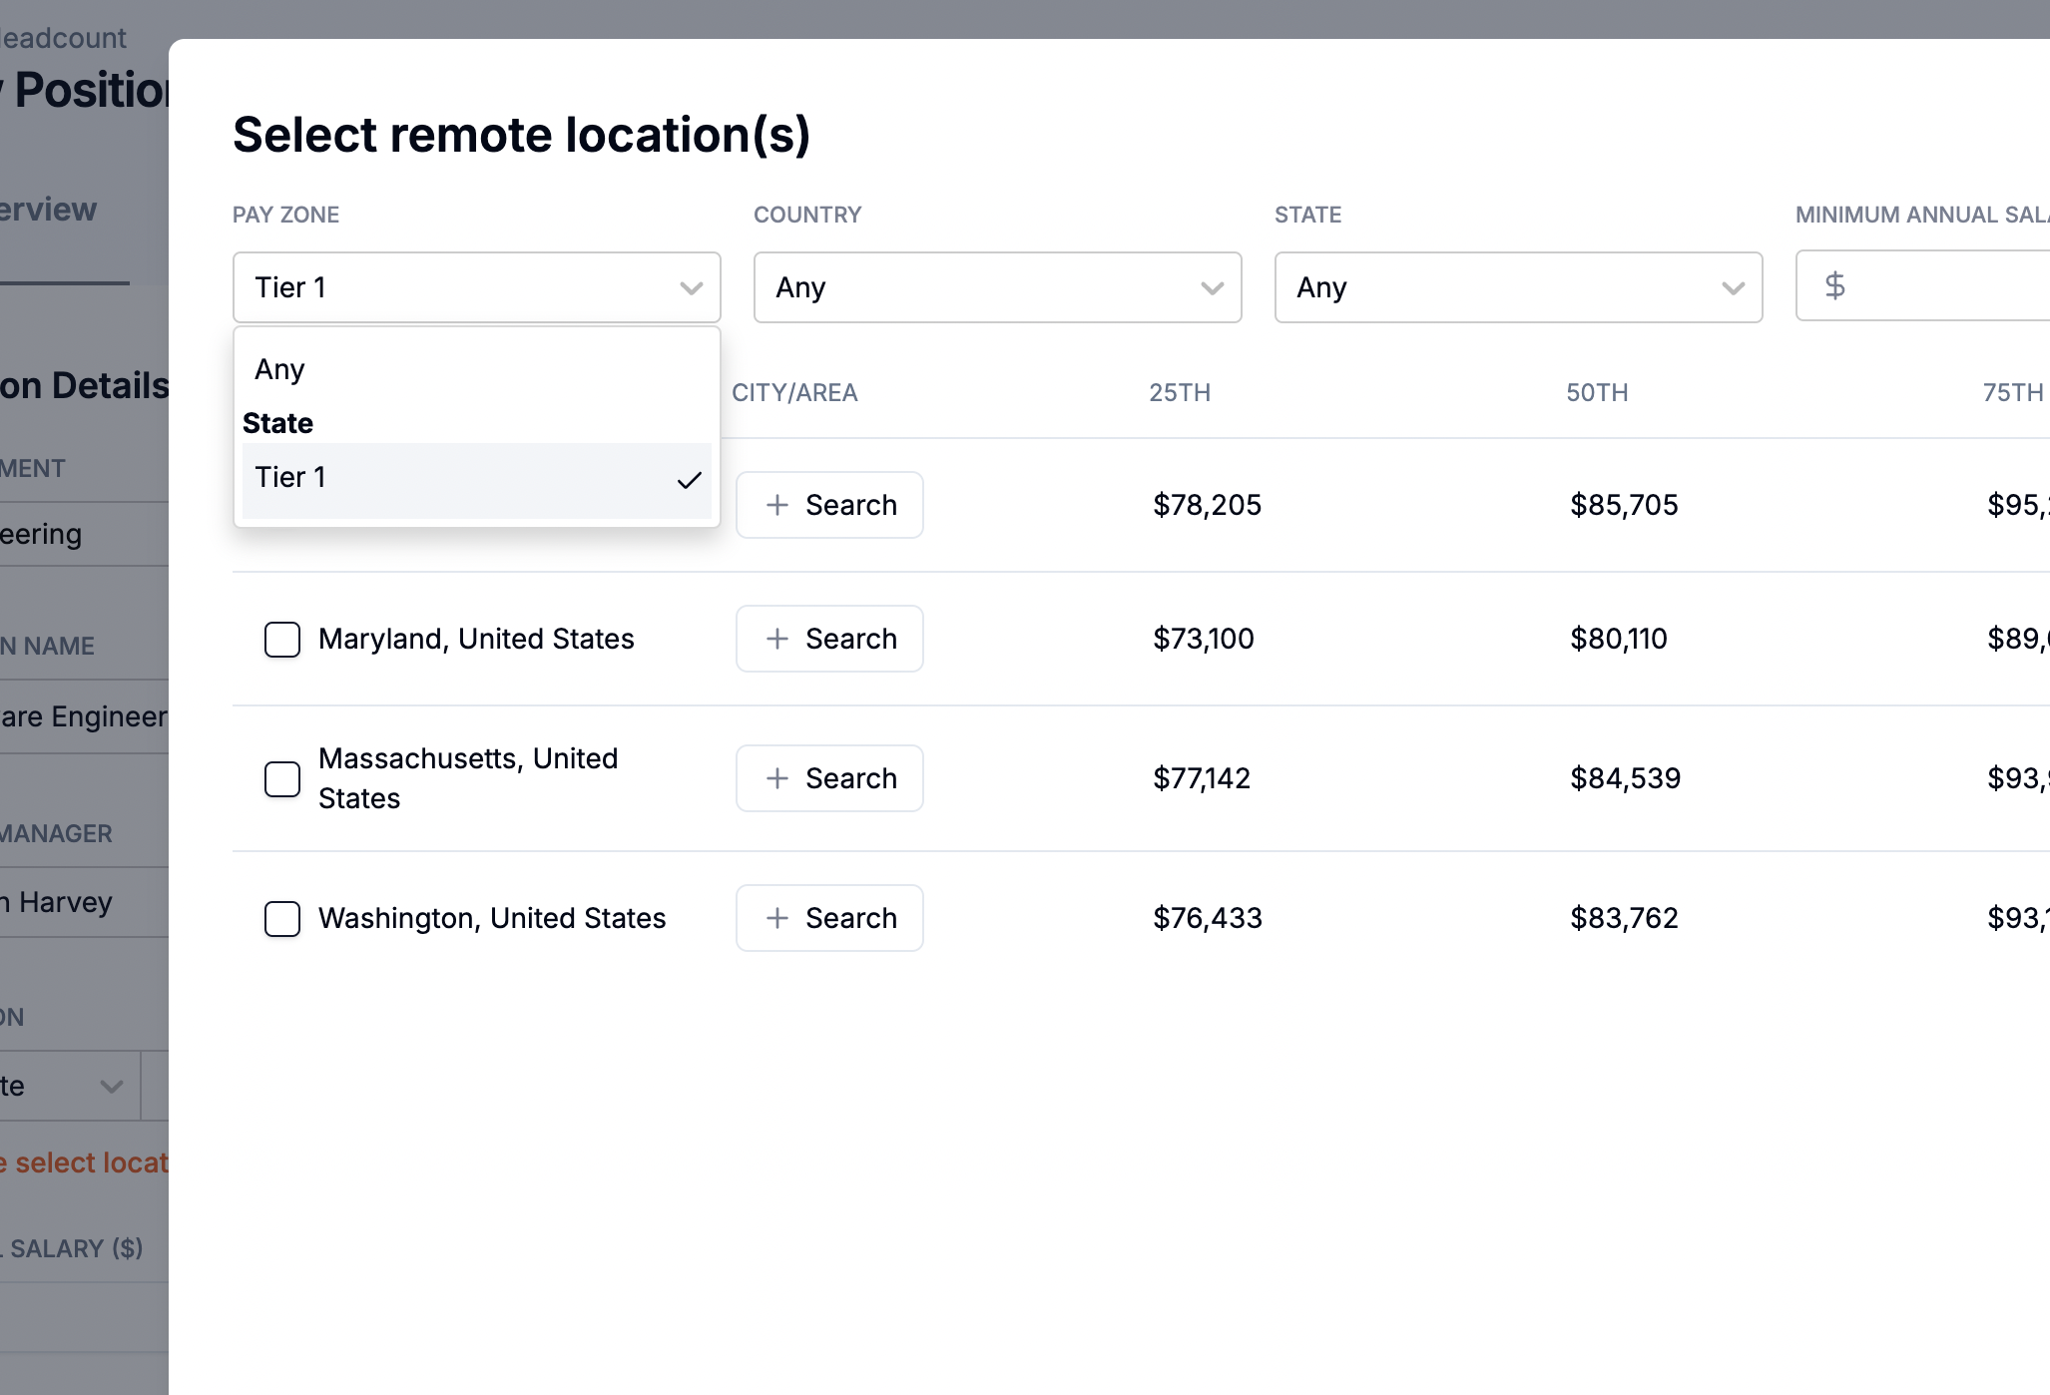Click the plus icon in Massachusetts' Search button

tap(777, 778)
